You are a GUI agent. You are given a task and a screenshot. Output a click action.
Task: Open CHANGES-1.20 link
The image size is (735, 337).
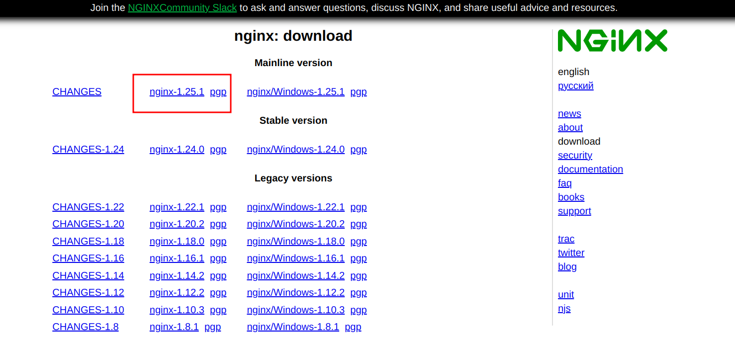[89, 224]
